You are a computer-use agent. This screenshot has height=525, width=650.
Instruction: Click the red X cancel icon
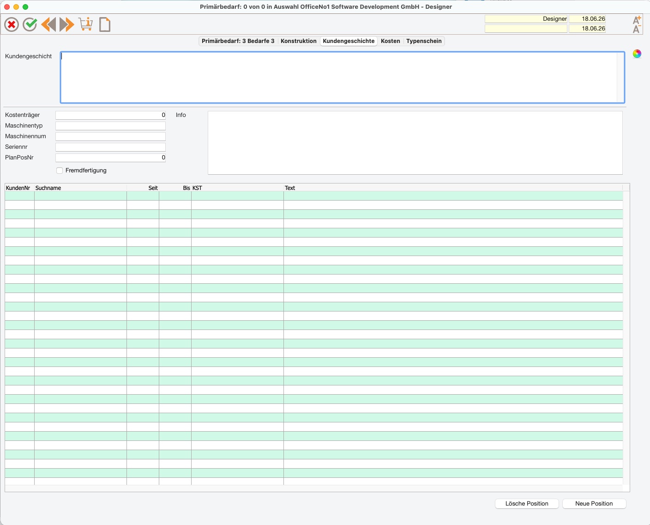pos(12,24)
